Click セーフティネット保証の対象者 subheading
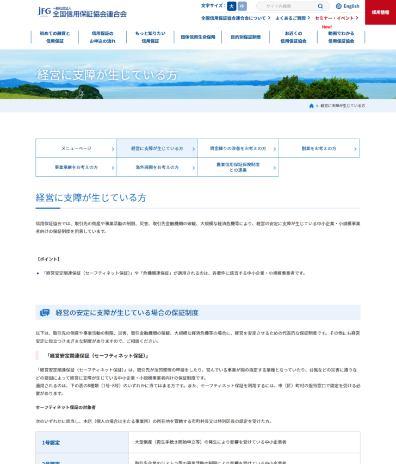Screen dimensions: 396x464 coord(66,407)
